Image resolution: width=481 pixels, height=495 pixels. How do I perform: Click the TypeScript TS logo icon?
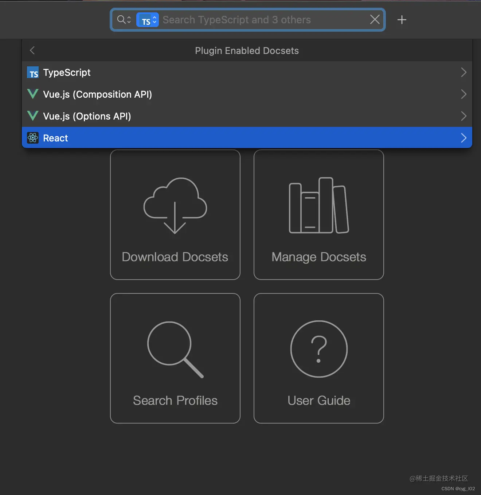[x=33, y=73]
